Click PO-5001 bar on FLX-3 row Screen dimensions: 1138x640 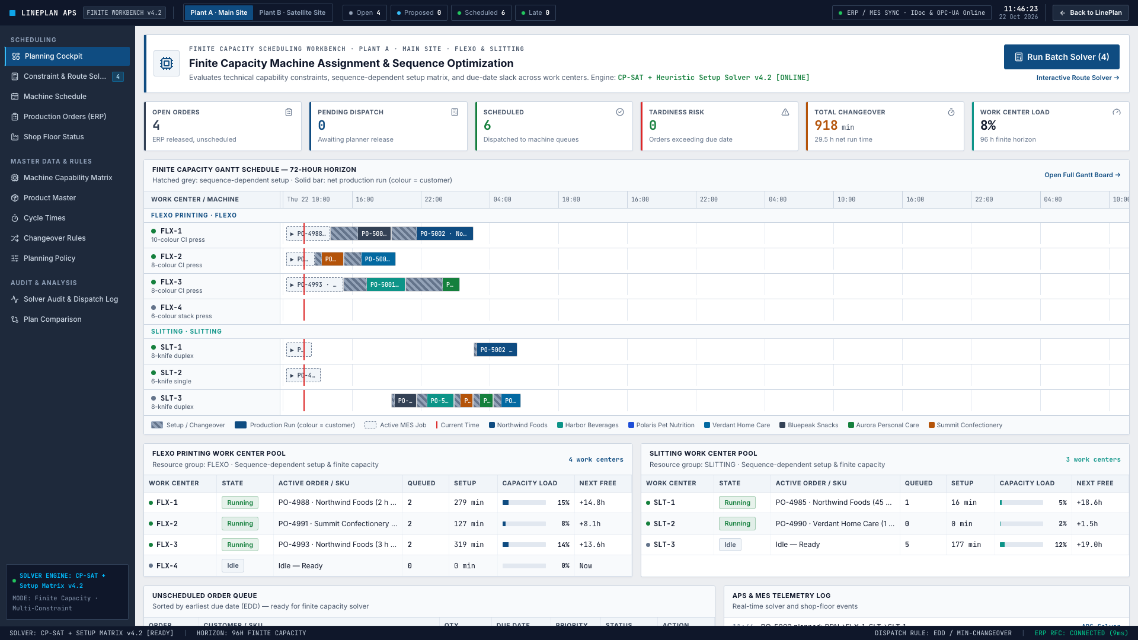[x=385, y=284]
